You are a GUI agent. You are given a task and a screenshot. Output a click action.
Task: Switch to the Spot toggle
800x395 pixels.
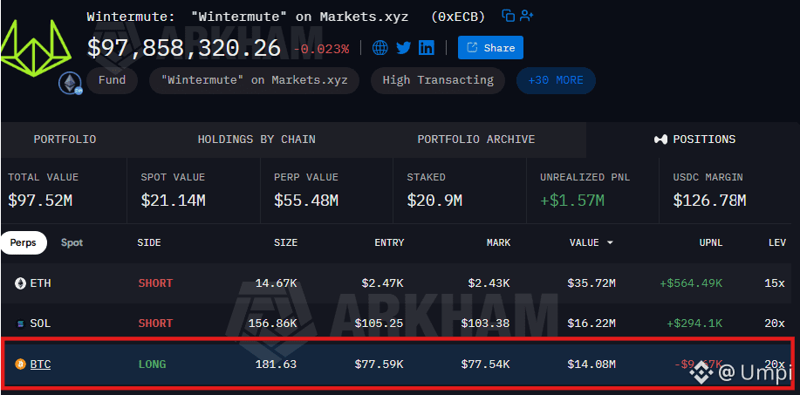coord(72,242)
